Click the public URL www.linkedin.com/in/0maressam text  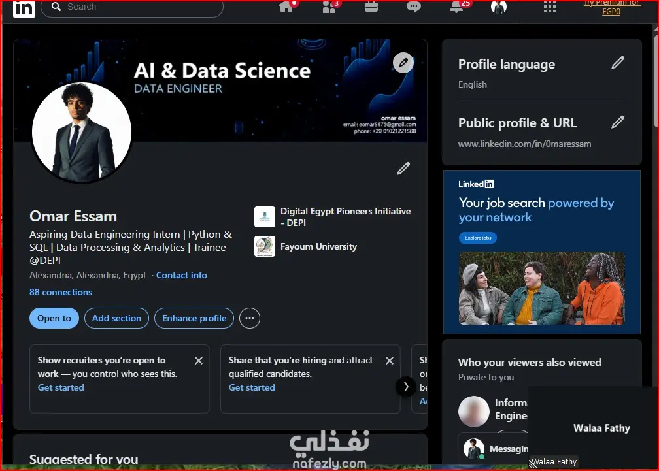(524, 144)
